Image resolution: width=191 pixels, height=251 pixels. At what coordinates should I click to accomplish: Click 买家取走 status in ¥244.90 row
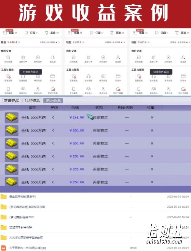coord(100,118)
